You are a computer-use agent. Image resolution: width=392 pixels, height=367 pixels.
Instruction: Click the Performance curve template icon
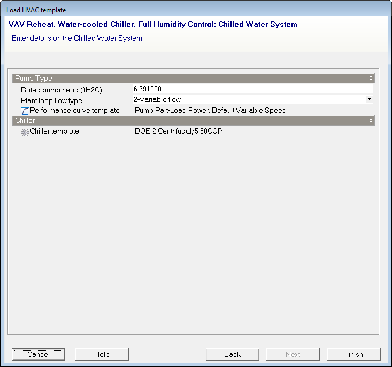25,111
